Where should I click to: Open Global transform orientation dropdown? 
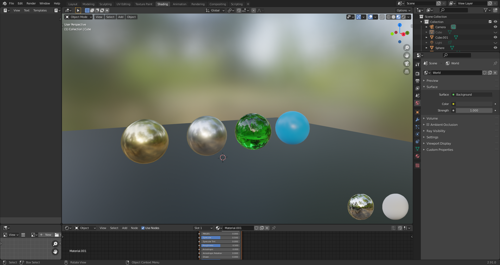click(215, 10)
